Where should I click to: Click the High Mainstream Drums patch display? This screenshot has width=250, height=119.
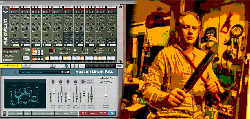pyautogui.click(x=40, y=72)
